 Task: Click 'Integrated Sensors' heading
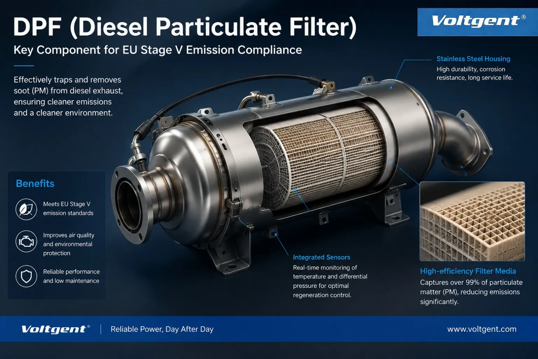(x=322, y=257)
